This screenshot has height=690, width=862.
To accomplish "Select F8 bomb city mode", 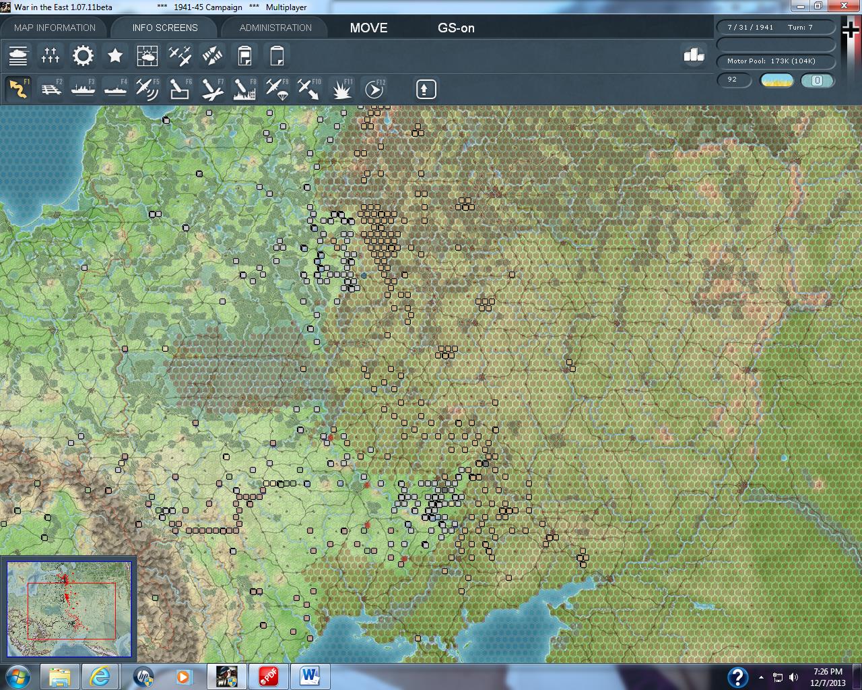I will (244, 89).
